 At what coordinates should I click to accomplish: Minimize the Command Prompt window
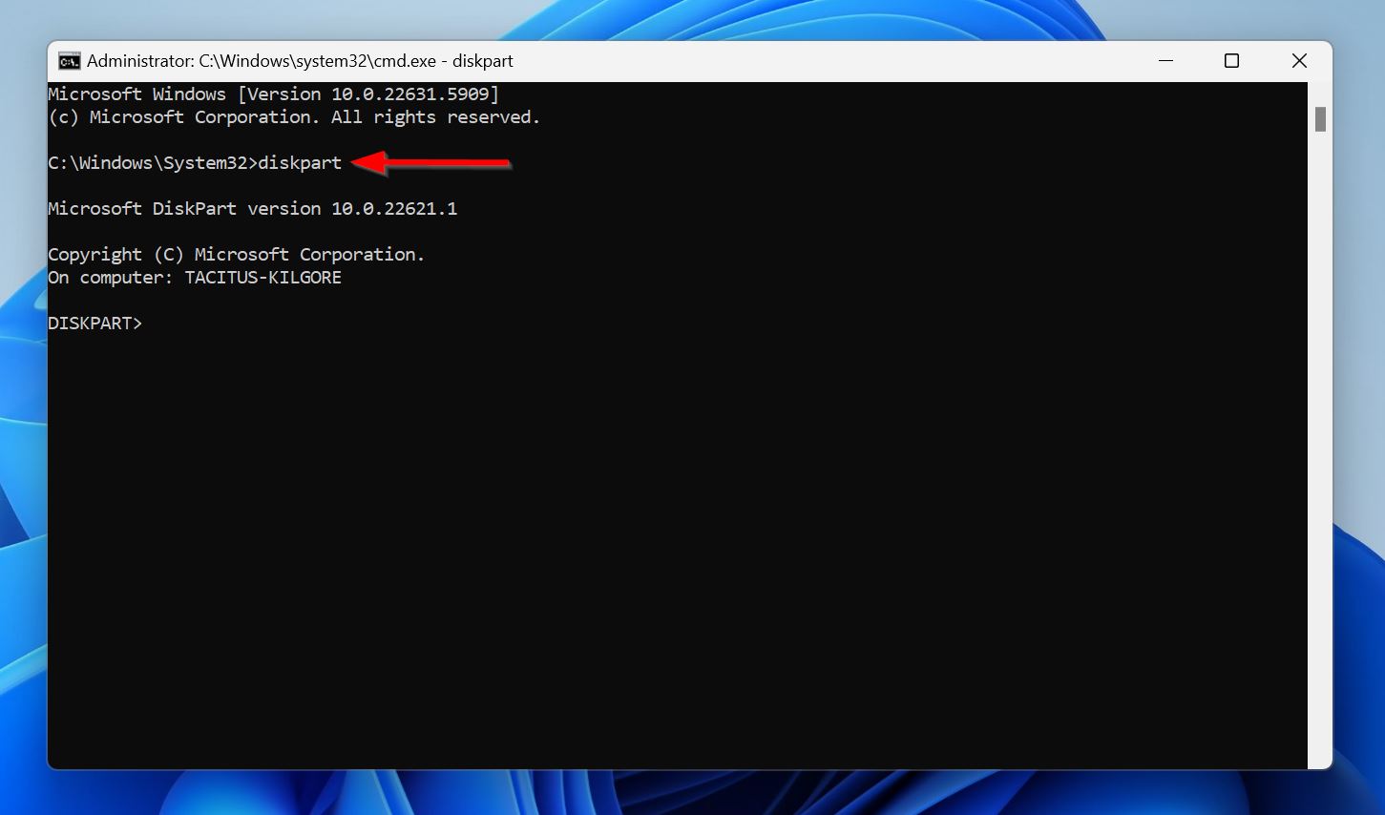pyautogui.click(x=1165, y=60)
